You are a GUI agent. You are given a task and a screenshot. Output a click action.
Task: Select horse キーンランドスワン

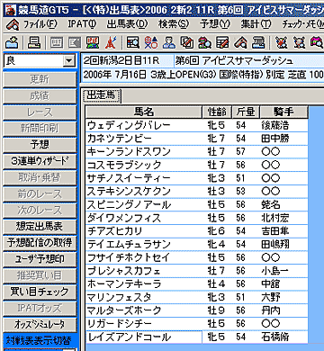(x=144, y=151)
